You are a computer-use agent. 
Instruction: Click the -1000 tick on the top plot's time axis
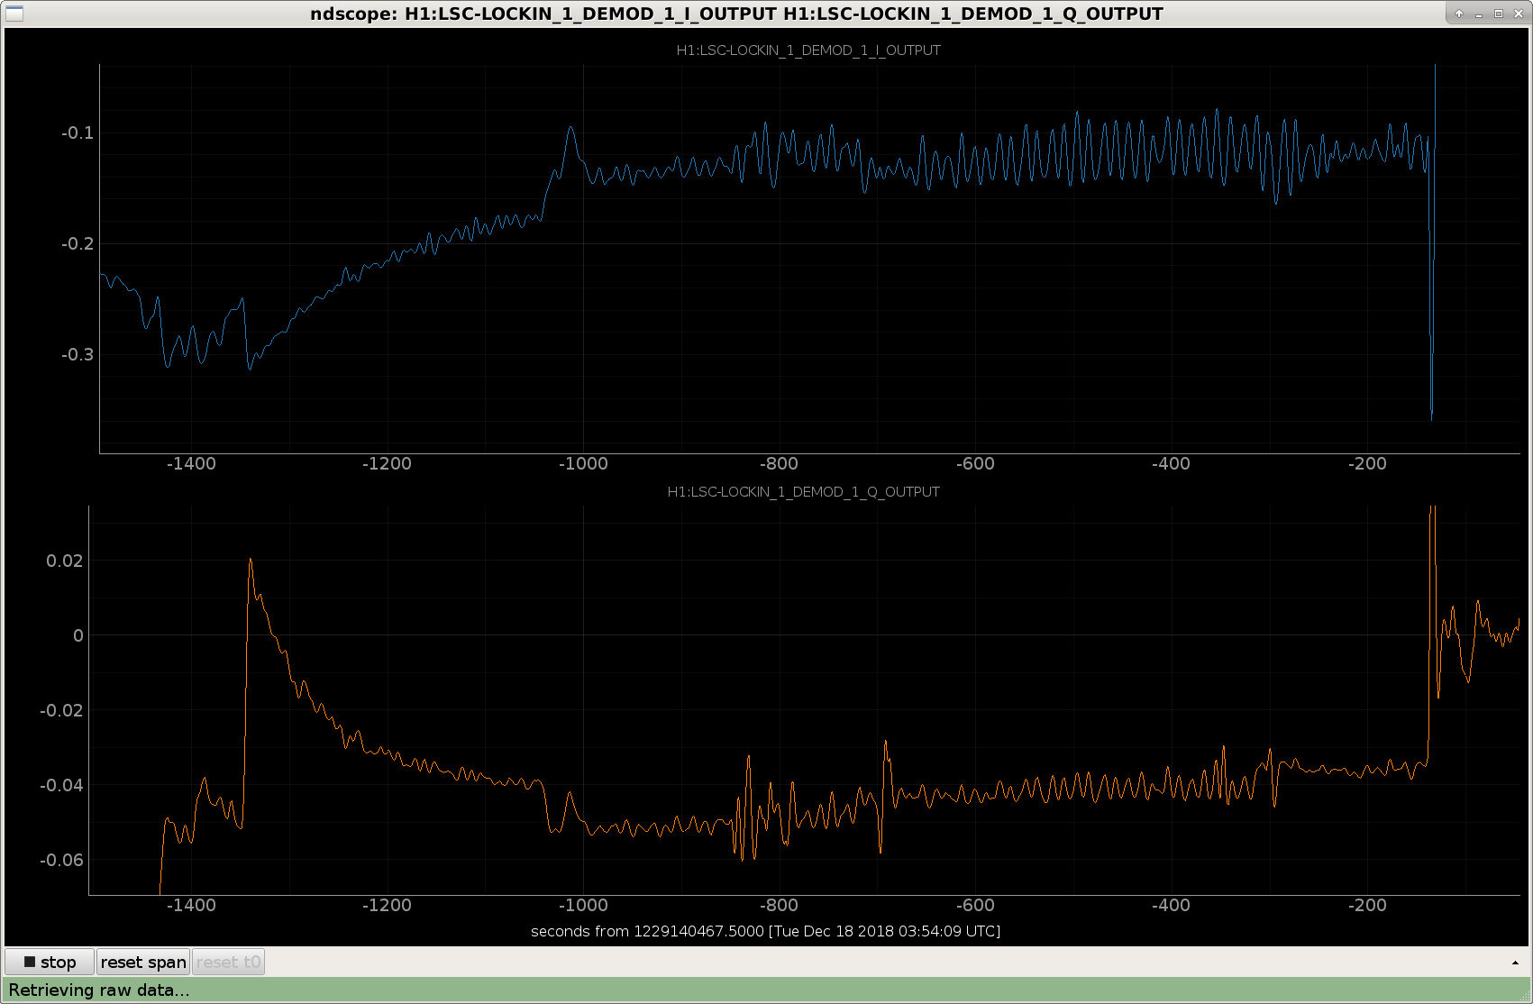[583, 463]
